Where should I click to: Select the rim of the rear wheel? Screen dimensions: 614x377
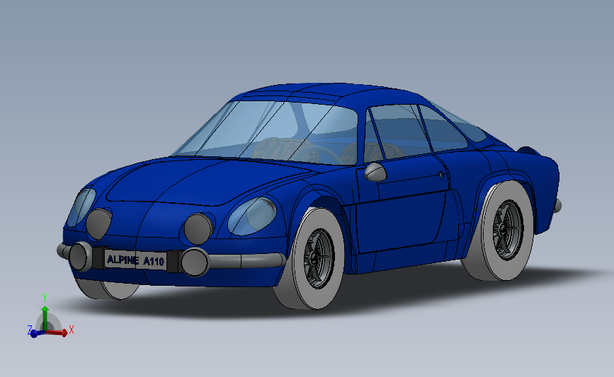508,230
